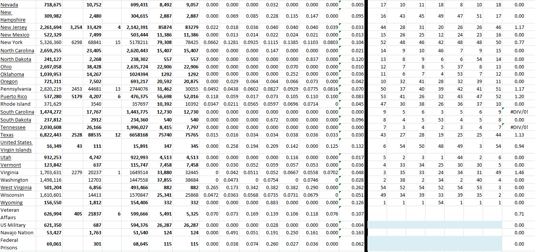Select the South Dakota link
The image size is (535, 252).
tap(15, 120)
